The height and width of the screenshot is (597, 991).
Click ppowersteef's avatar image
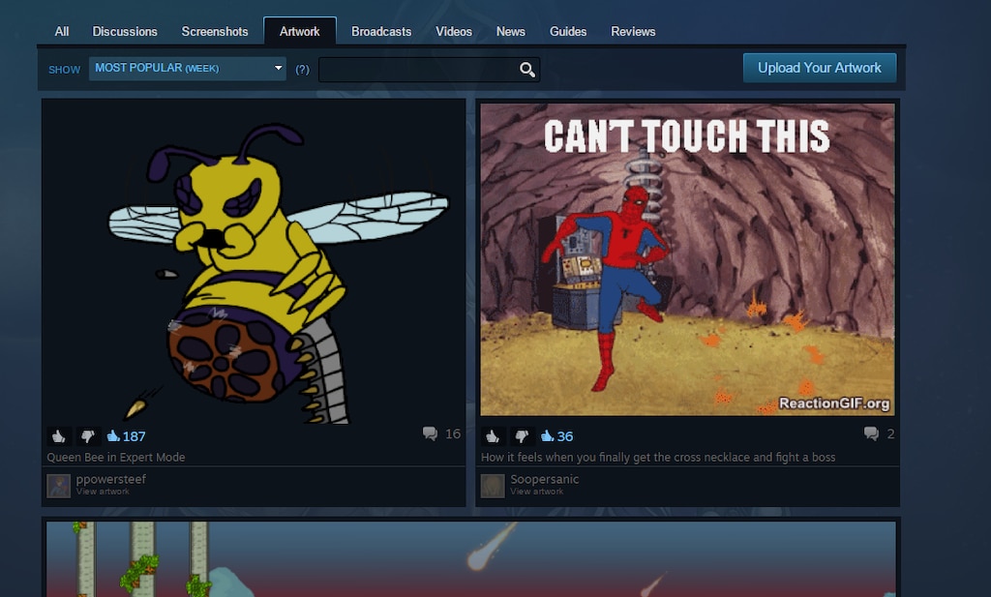pyautogui.click(x=58, y=486)
